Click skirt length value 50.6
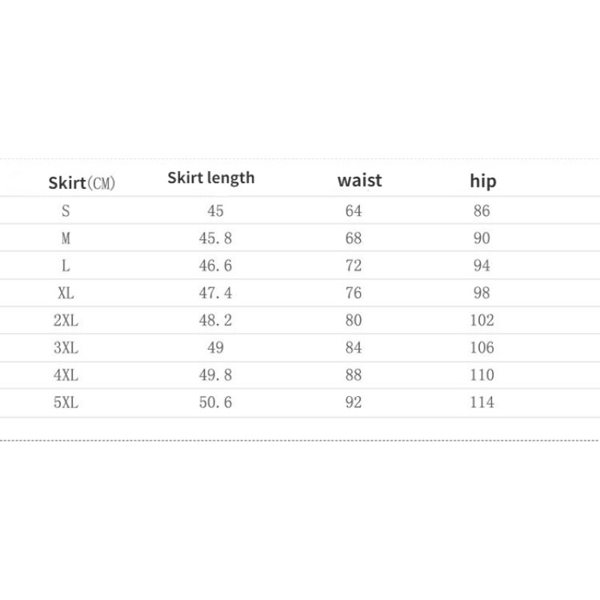The image size is (600, 600). click(215, 403)
